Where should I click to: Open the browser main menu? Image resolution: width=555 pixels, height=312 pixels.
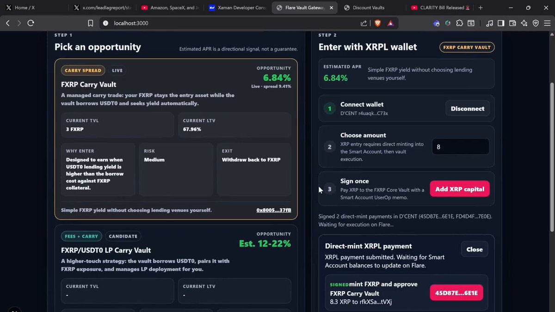tap(547, 23)
